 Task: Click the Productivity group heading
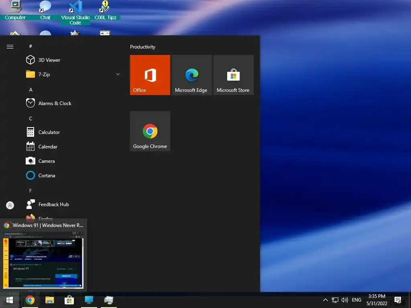click(142, 47)
